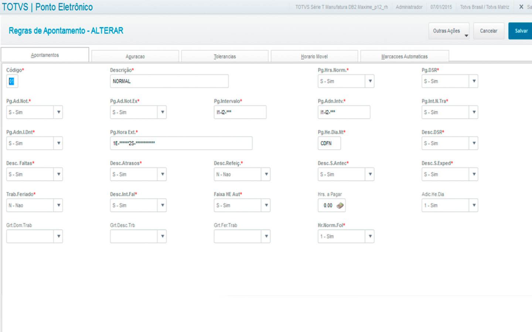The image size is (532, 332).
Task: Open the Hr.Norm.Fol dropdown
Action: coord(370,236)
